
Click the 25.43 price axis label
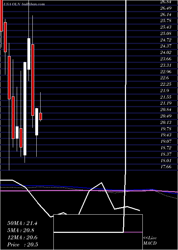click(166, 27)
